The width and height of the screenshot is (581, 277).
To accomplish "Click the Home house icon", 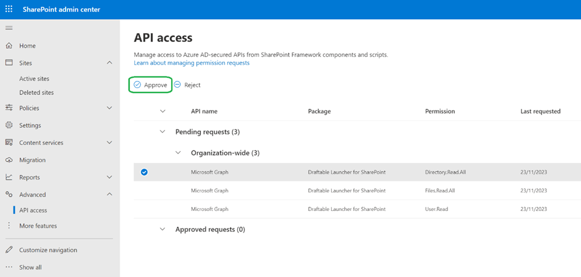I will pos(9,46).
